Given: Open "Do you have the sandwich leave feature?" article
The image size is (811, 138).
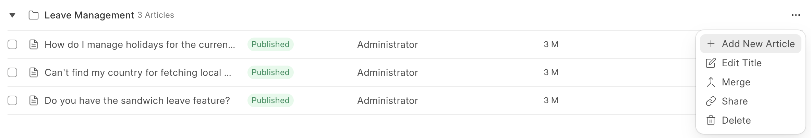Looking at the screenshot, I should point(137,100).
